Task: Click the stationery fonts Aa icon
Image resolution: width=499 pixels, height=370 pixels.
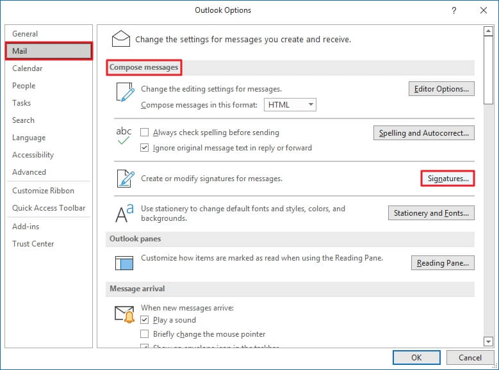Action: click(x=124, y=213)
